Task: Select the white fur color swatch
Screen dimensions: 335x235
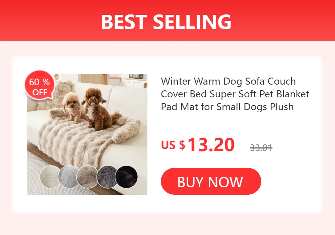Action: pos(50,177)
